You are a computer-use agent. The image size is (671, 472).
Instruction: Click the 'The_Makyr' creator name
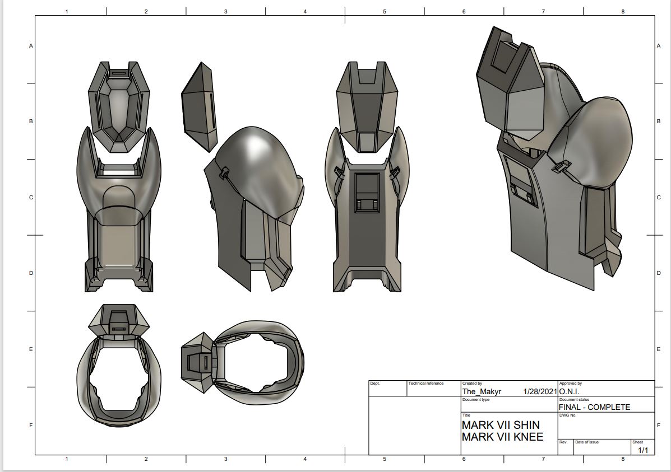[x=482, y=391]
